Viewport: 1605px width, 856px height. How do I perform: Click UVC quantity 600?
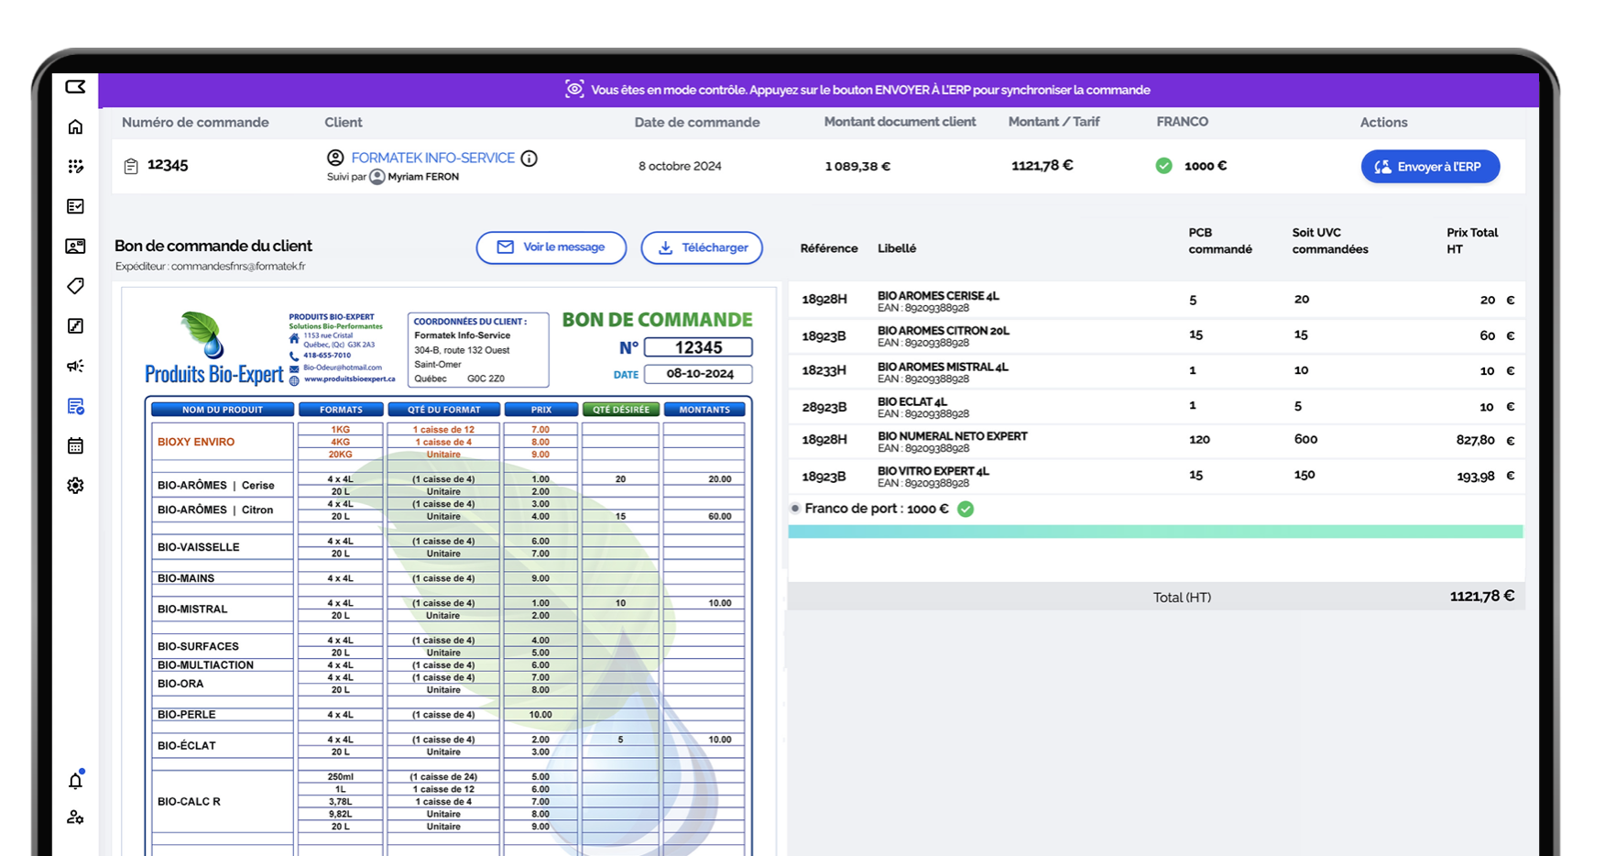pos(1305,439)
